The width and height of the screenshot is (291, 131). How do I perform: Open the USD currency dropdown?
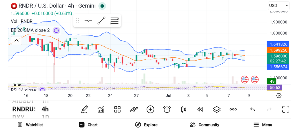tap(278, 6)
